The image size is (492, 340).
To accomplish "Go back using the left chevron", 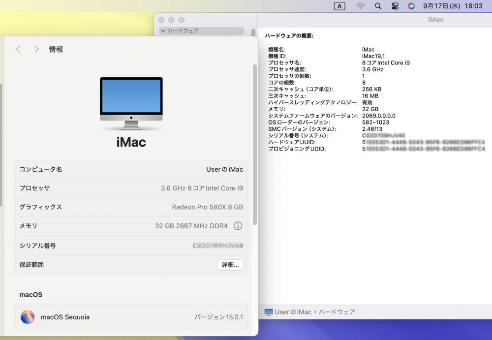I will tap(19, 49).
